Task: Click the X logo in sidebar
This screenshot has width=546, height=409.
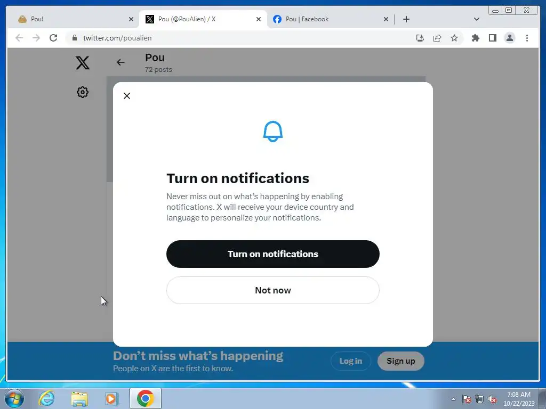Action: (83, 63)
